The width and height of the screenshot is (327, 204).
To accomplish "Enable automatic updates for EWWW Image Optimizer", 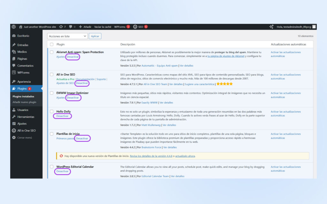I will pyautogui.click(x=286, y=95).
